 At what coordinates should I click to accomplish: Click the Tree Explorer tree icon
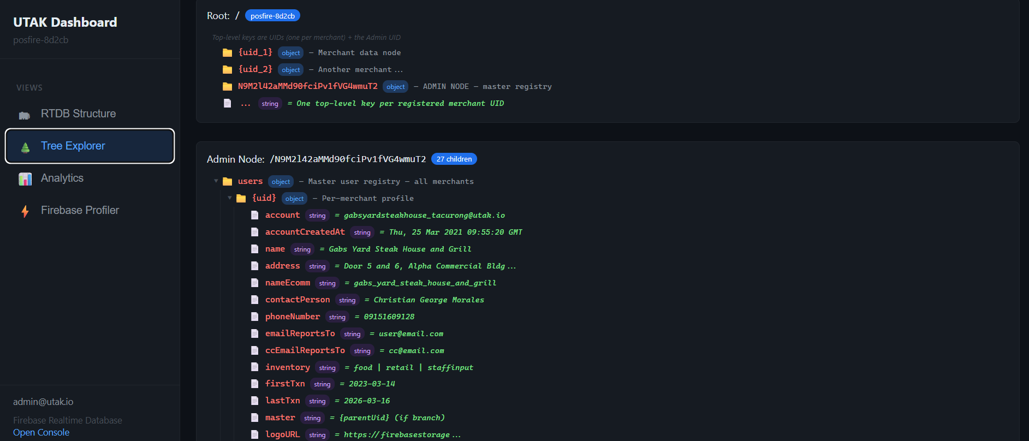(x=25, y=147)
